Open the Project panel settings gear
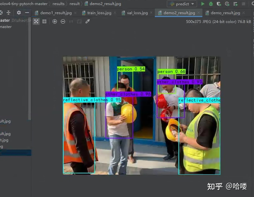 click(19, 13)
